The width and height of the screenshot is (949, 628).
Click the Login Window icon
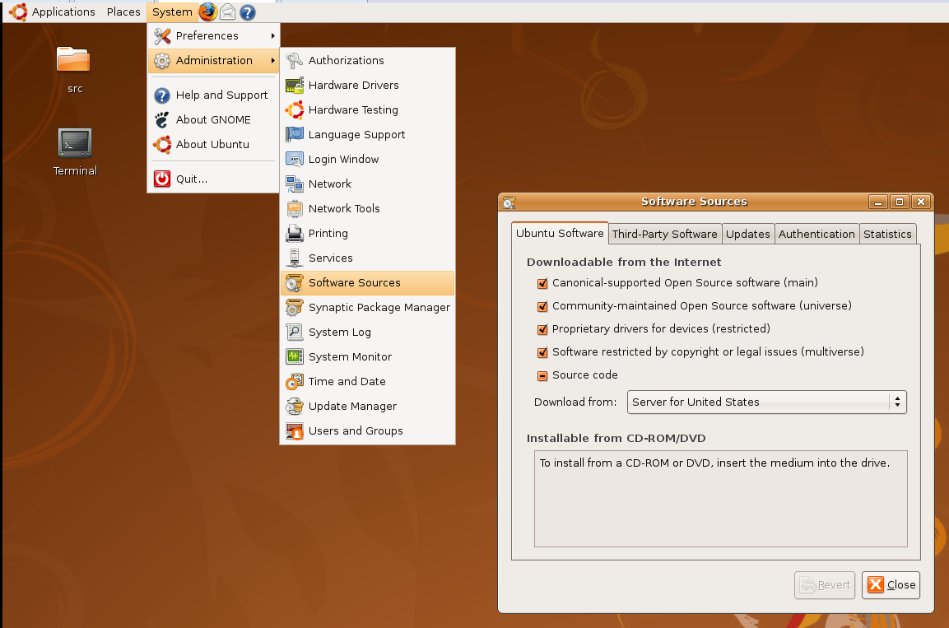tap(294, 159)
